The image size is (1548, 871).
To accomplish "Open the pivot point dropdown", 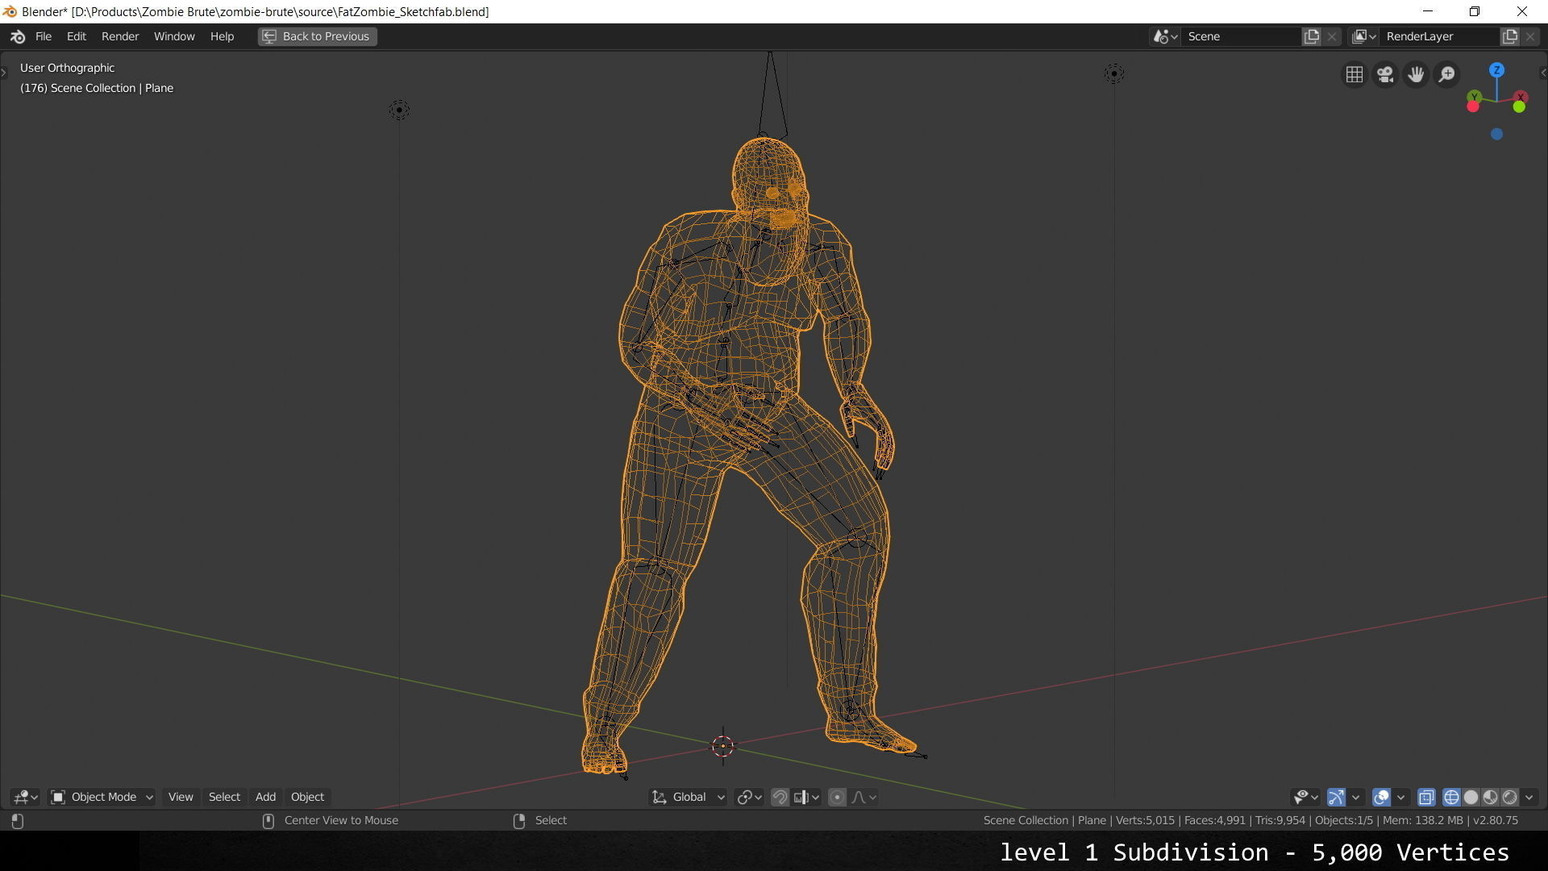I will (x=749, y=798).
